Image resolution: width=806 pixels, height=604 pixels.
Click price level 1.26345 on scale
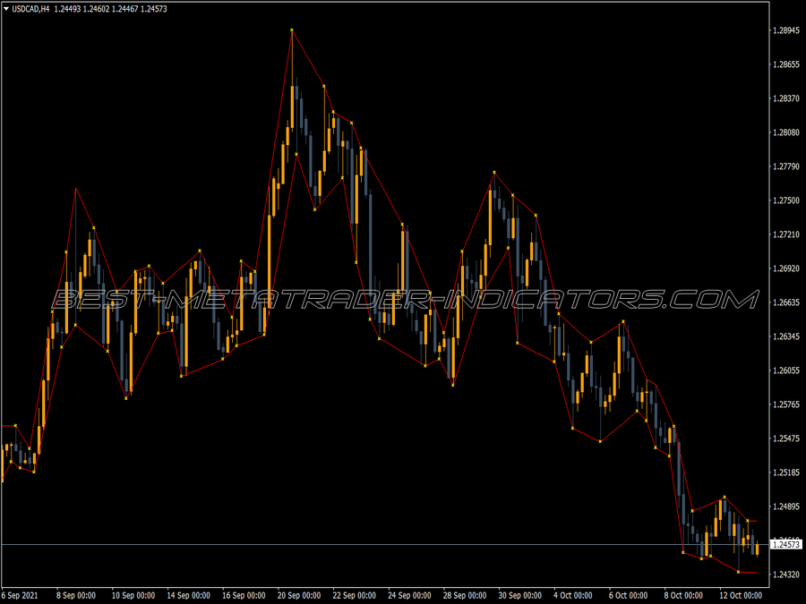point(786,336)
